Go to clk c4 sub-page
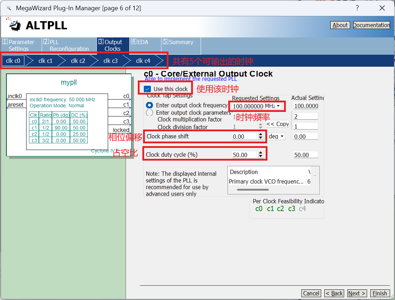Image resolution: width=395 pixels, height=300 pixels. (x=143, y=61)
